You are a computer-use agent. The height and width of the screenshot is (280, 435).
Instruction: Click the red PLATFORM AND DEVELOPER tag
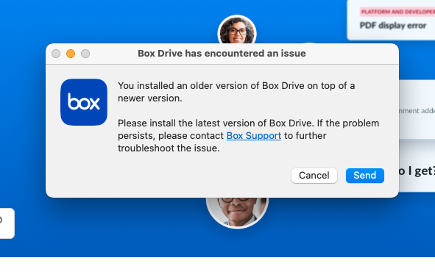(x=397, y=12)
